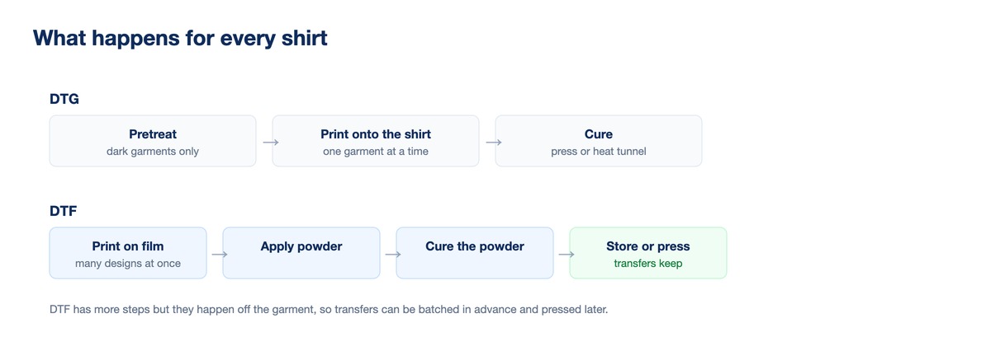Image resolution: width=991 pixels, height=351 pixels.
Task: Select the Print on film box
Action: pyautogui.click(x=128, y=253)
